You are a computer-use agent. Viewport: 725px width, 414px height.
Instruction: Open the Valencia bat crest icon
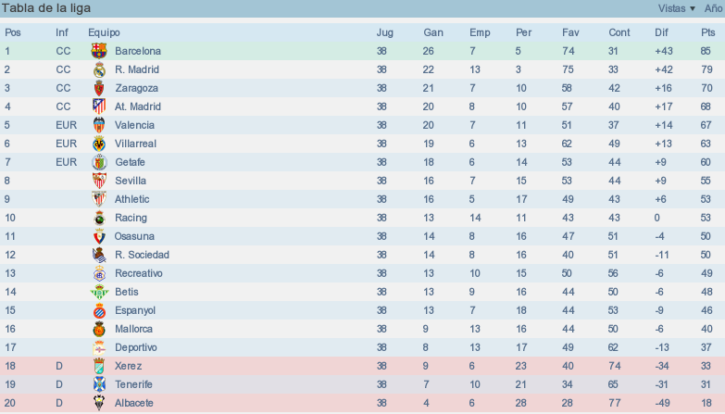point(99,125)
